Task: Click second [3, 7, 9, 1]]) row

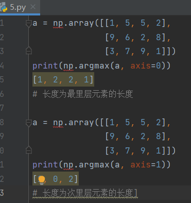Action: click(x=141, y=150)
